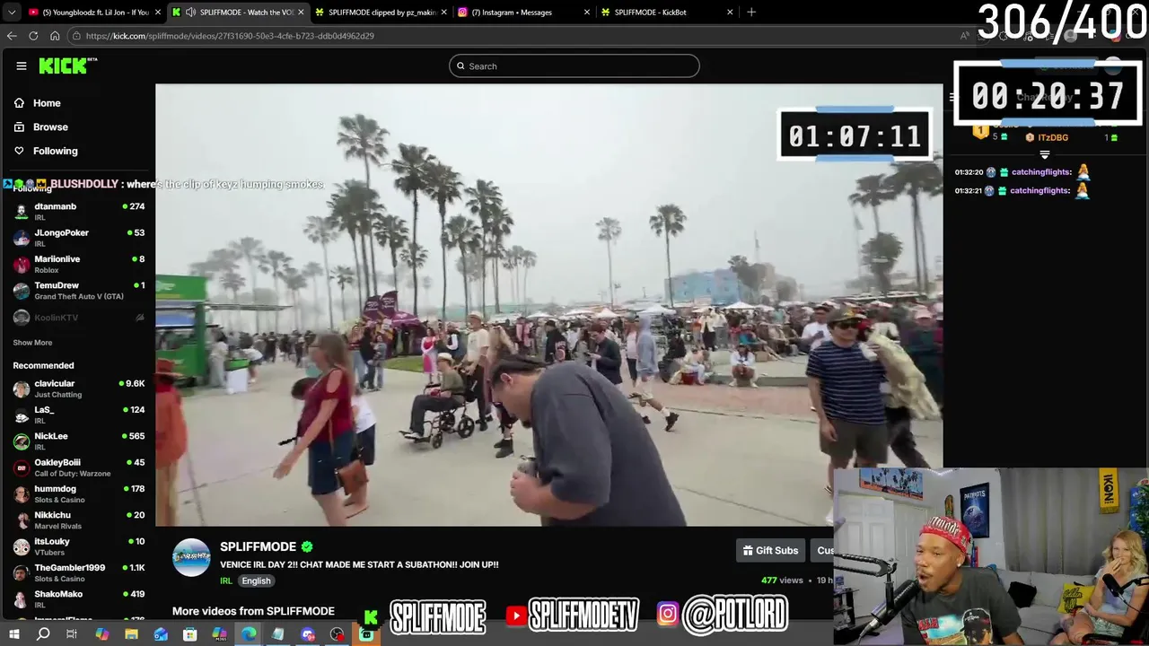Open OBS Studio from the taskbar
This screenshot has height=646, width=1149.
[x=337, y=634]
